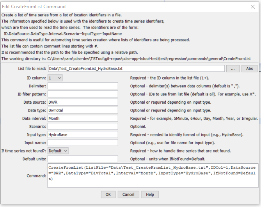
Task: Click the List file to read field
Action: [136, 69]
